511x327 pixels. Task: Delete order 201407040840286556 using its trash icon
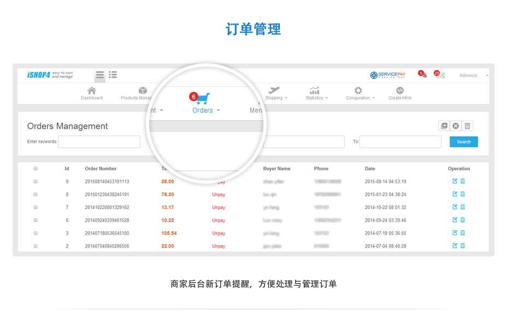[462, 246]
